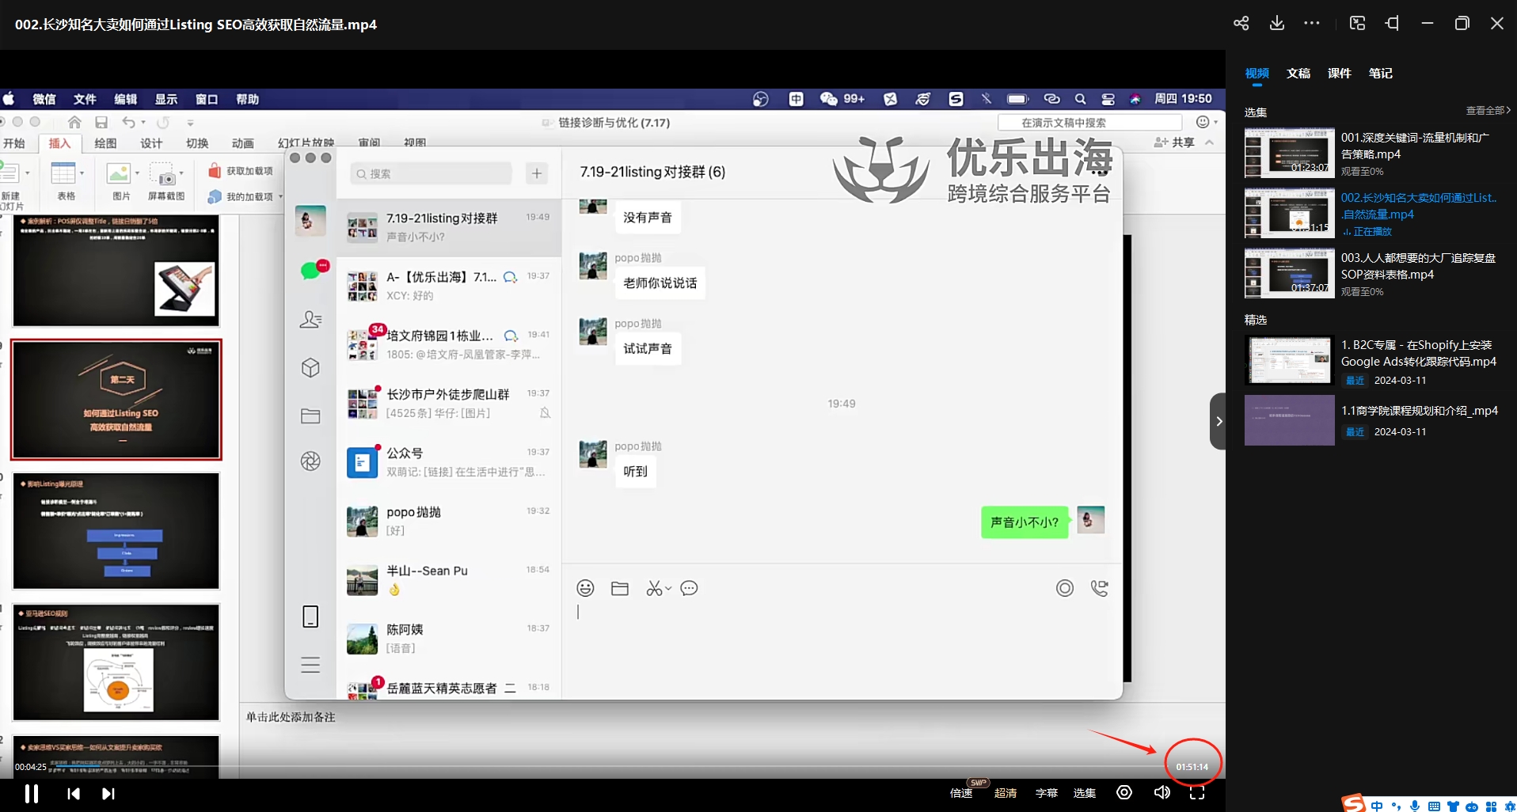
Task: Click the pin window on top icon
Action: coord(1392,24)
